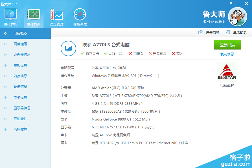The height and width of the screenshot is (168, 252).
Task: Open the title bar dropdown menu arrow
Action: [x=231, y=3]
